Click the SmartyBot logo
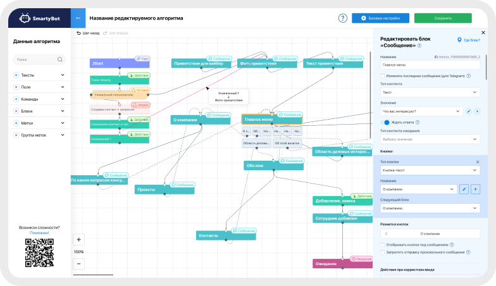The height and width of the screenshot is (286, 496). click(x=39, y=18)
